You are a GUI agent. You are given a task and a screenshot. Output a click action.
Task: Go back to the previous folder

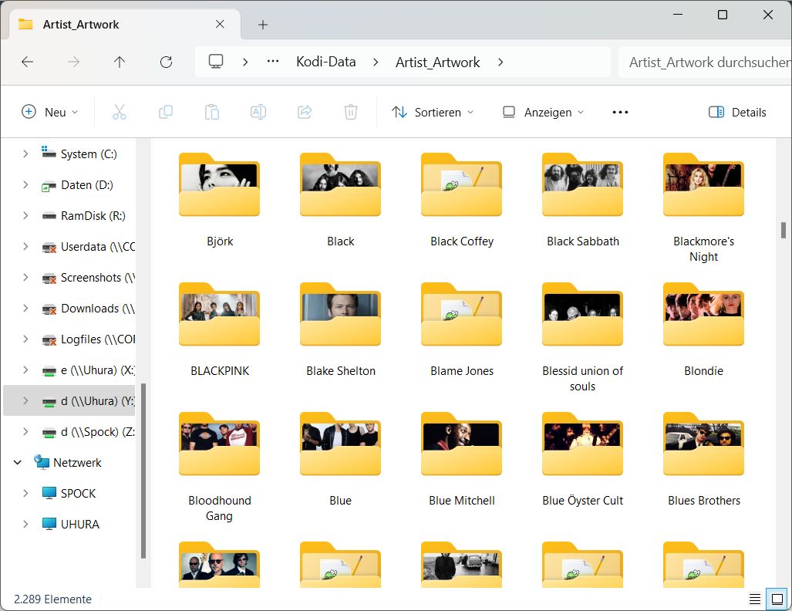27,62
